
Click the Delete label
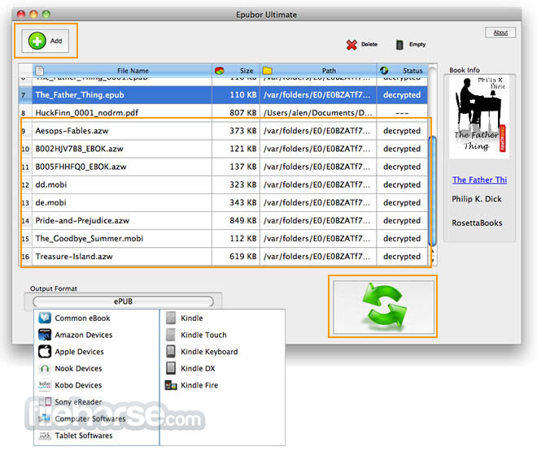369,45
